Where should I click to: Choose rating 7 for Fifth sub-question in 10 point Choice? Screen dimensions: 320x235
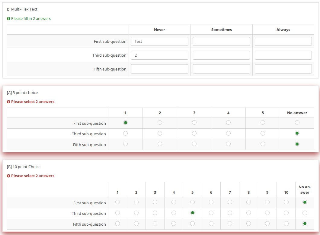(x=230, y=224)
